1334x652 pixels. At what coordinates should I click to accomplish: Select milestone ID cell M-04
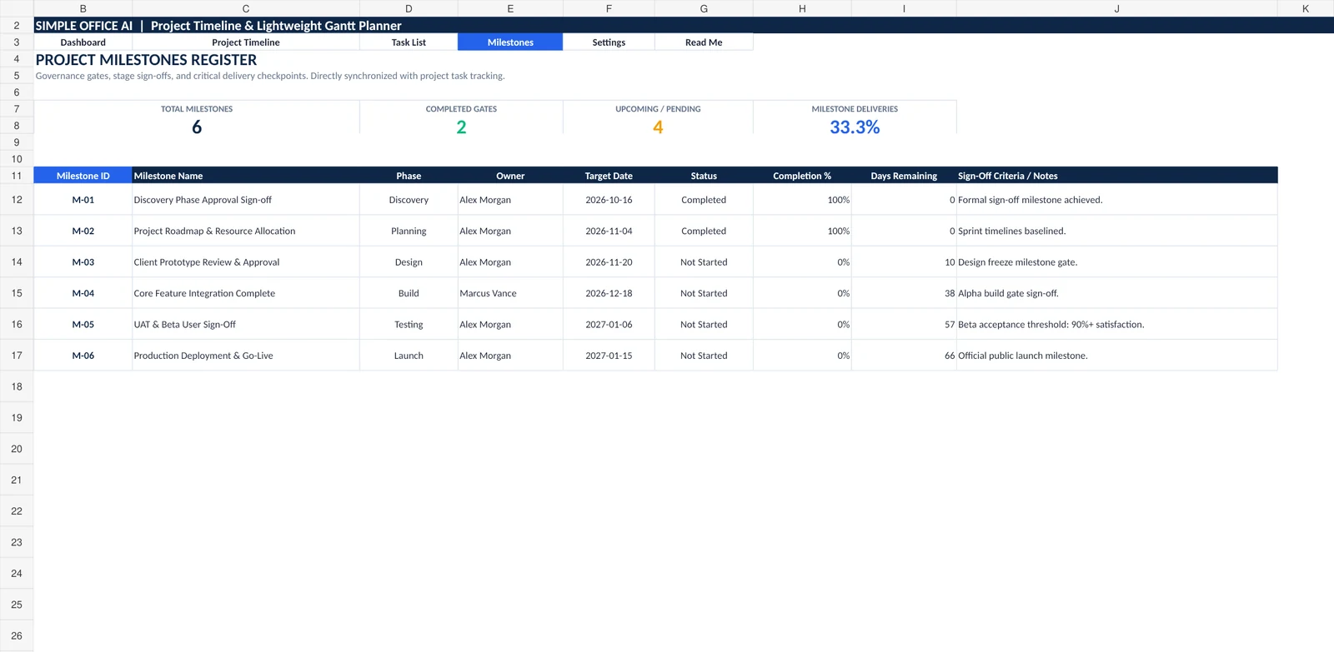(83, 293)
